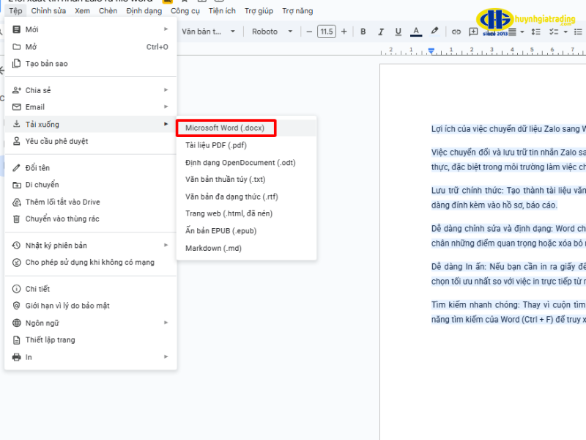Screen dimensions: 586x440
Task: Decrease font size with minus button
Action: pyautogui.click(x=309, y=32)
